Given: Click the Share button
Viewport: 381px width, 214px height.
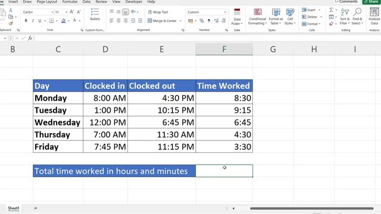Looking at the screenshot, I should click(x=371, y=2).
